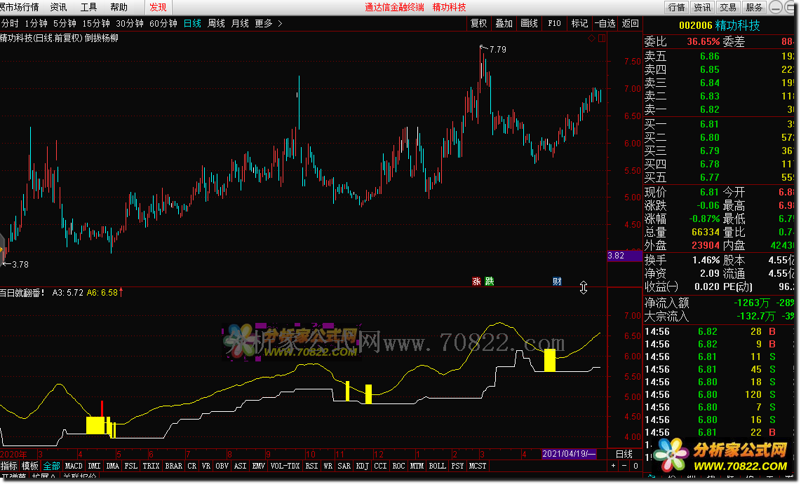
Task: Expand the 更多 periods chevron
Action: (x=279, y=23)
